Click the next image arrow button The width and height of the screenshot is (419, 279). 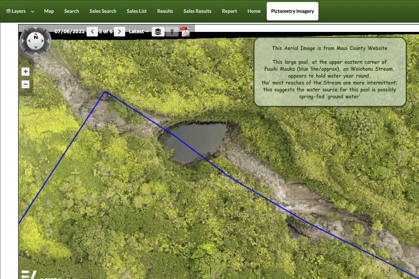(119, 32)
